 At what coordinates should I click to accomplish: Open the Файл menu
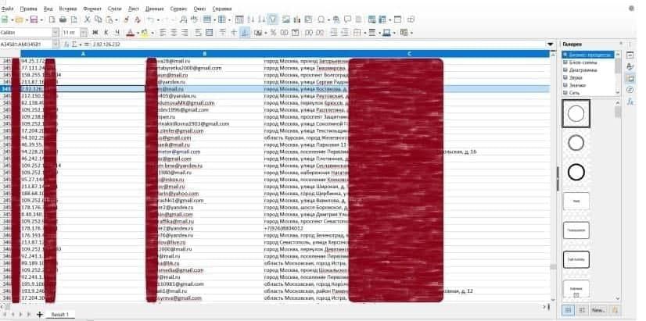(x=7, y=9)
